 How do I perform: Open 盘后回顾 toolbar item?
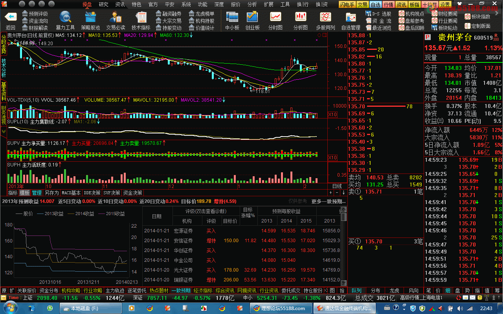click(411, 28)
